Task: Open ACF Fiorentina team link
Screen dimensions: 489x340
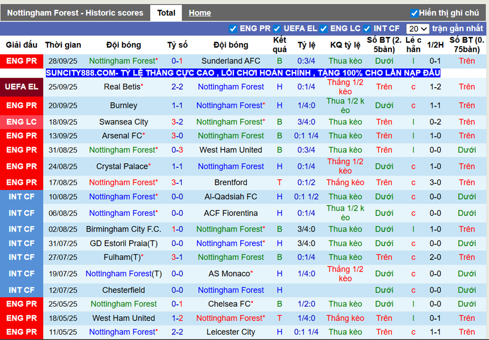Action: pyautogui.click(x=231, y=213)
